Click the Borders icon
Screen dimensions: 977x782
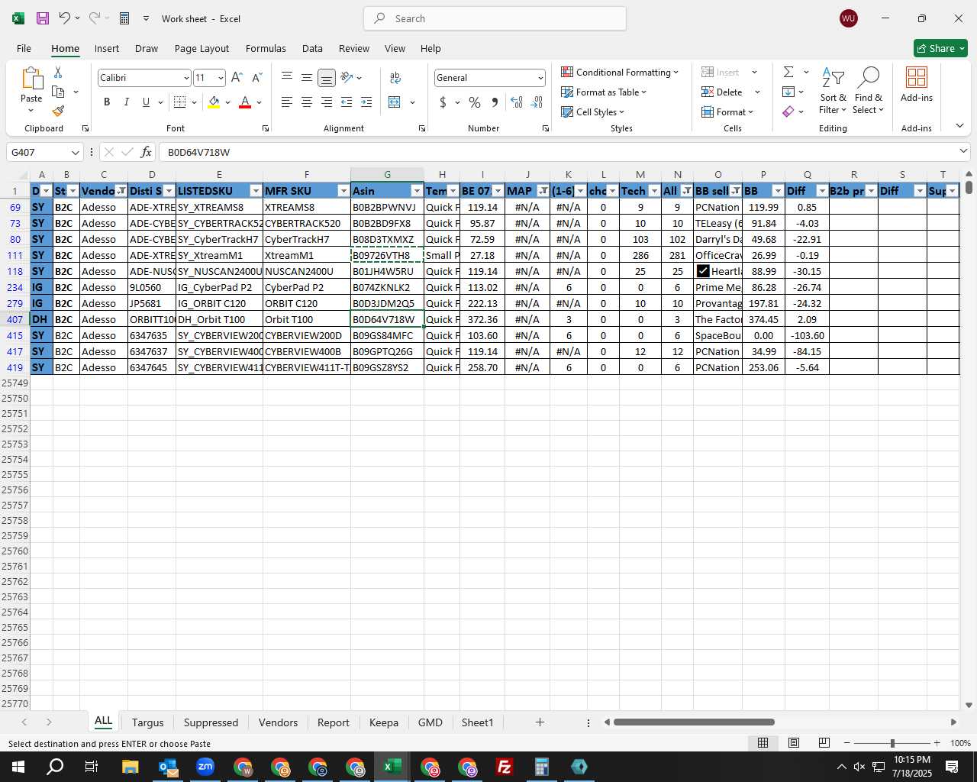[180, 102]
